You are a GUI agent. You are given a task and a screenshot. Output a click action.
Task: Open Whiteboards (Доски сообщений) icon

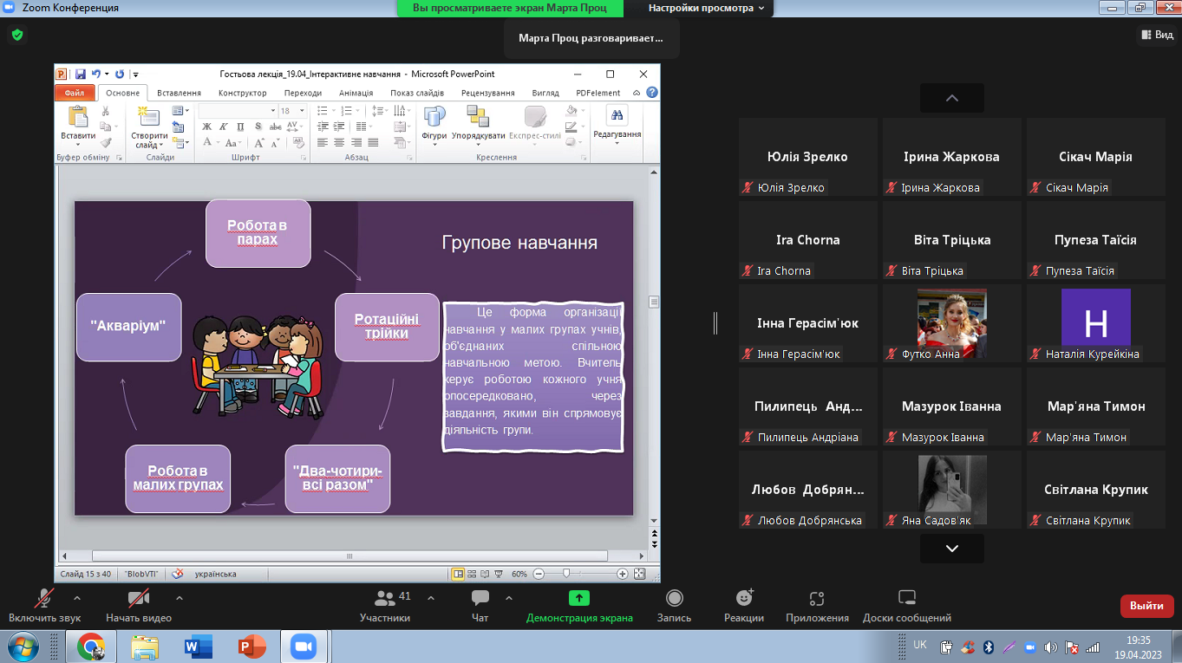(x=906, y=598)
